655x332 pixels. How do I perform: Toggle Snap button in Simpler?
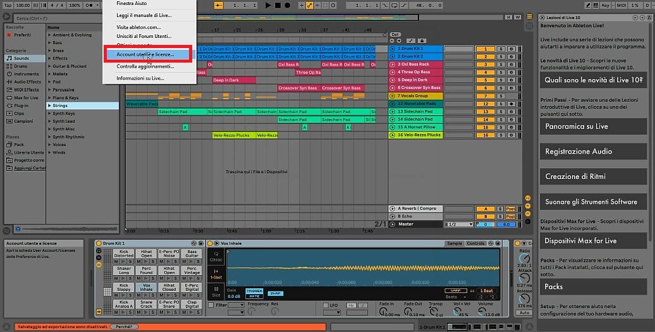click(x=275, y=293)
